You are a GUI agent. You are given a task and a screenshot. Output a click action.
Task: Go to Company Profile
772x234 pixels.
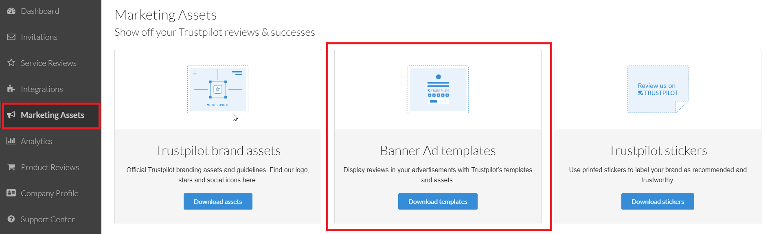tap(50, 193)
